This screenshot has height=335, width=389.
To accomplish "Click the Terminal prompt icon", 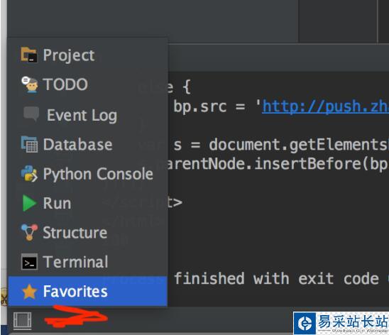I will 29,262.
